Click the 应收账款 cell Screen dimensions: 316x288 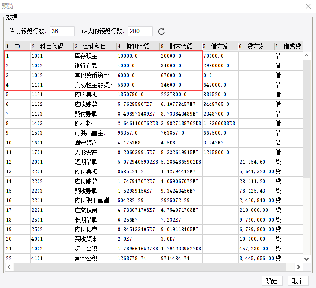(95, 104)
